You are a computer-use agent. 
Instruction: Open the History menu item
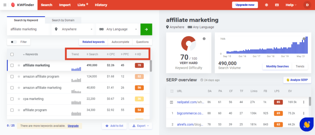[x=101, y=5]
